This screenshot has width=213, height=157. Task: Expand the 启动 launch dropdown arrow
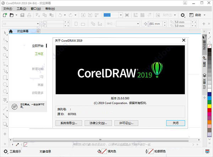(204, 15)
